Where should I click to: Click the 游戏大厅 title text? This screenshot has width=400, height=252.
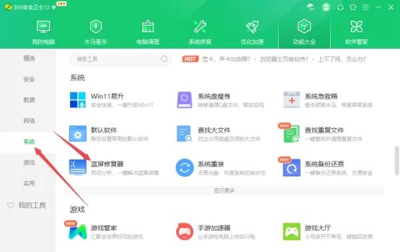pyautogui.click(x=317, y=227)
